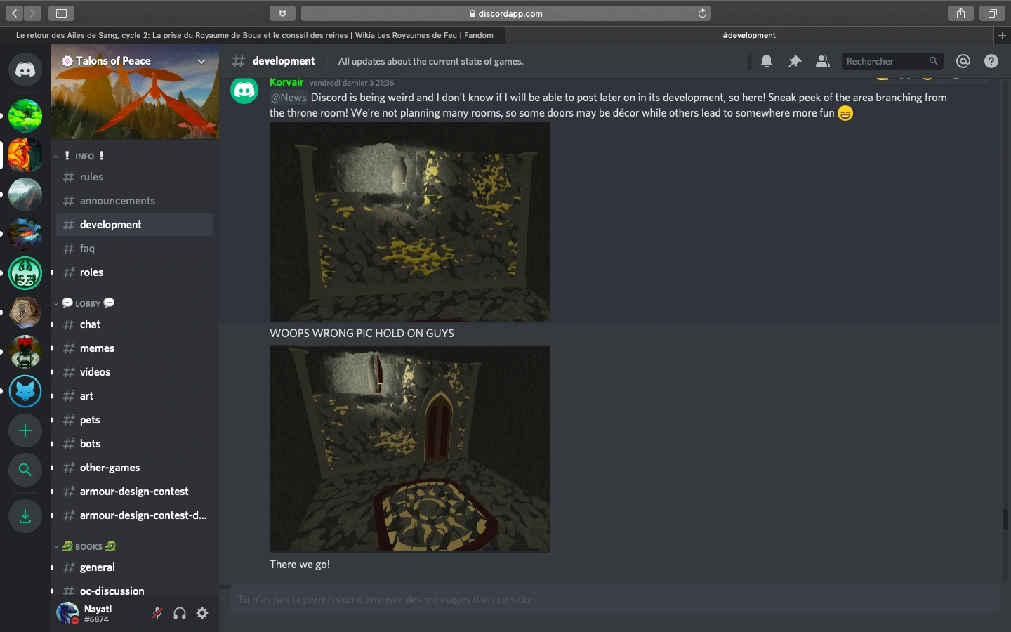This screenshot has width=1011, height=632.
Task: Click the add server plus icon
Action: click(x=25, y=430)
